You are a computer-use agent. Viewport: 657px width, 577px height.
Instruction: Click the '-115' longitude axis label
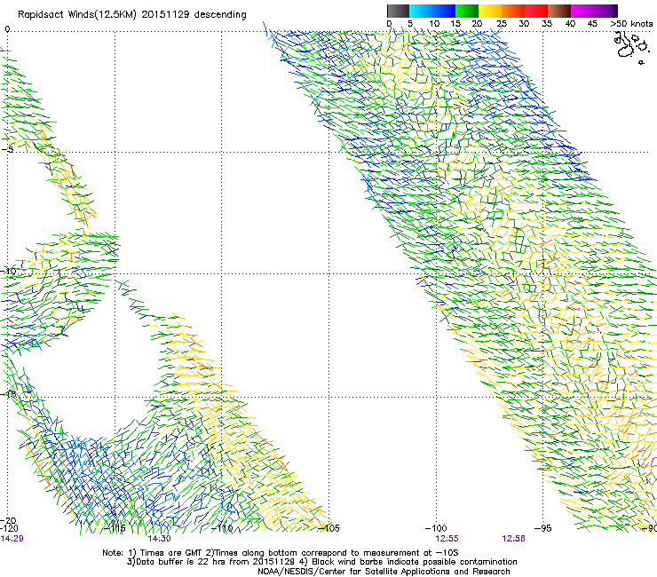coord(115,528)
